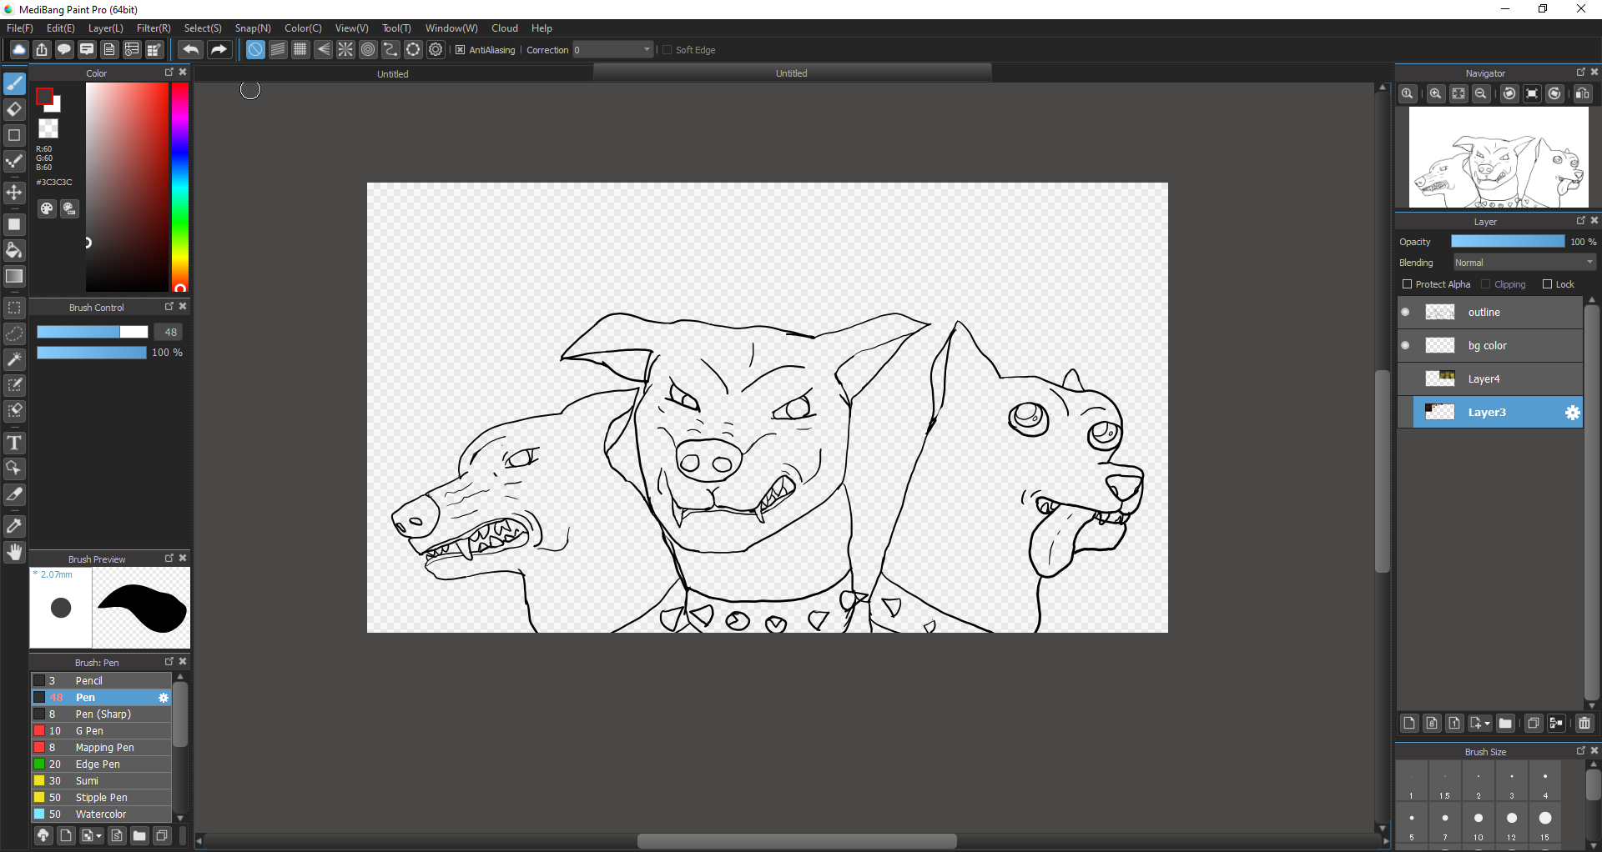1602x852 pixels.
Task: Open the Correction value dropdown
Action: (613, 50)
